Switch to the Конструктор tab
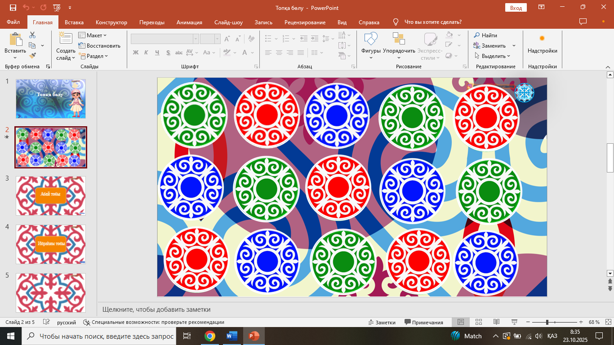The image size is (614, 345). pos(111,22)
